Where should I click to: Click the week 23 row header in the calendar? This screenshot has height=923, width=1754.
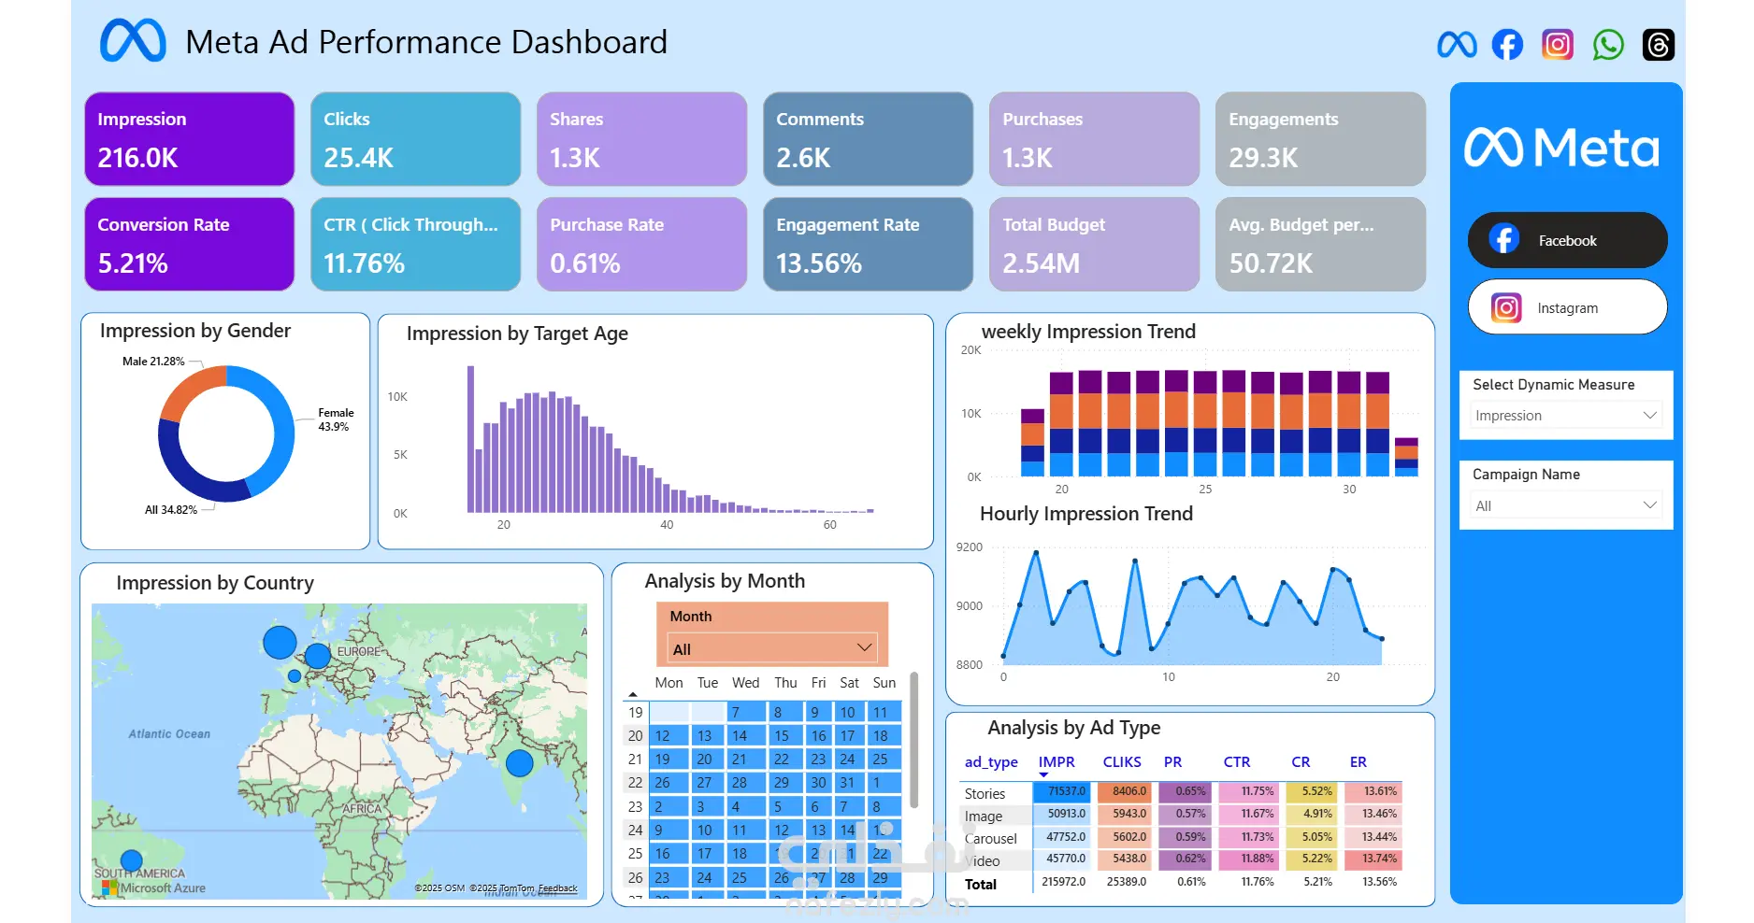click(x=635, y=806)
